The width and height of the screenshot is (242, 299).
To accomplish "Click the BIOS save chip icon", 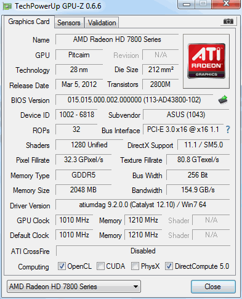I will tap(223, 100).
